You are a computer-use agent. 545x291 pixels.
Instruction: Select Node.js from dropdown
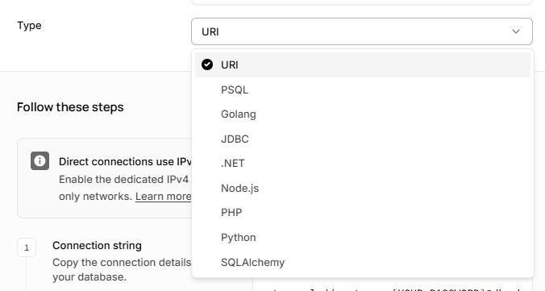(363, 188)
